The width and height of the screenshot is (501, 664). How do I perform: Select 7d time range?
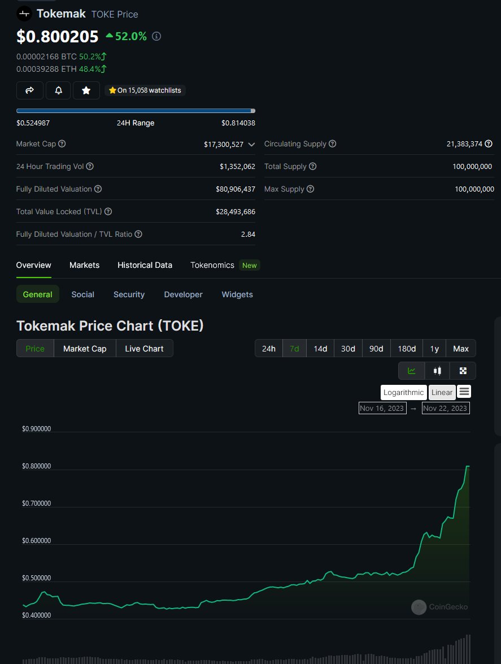[294, 349]
